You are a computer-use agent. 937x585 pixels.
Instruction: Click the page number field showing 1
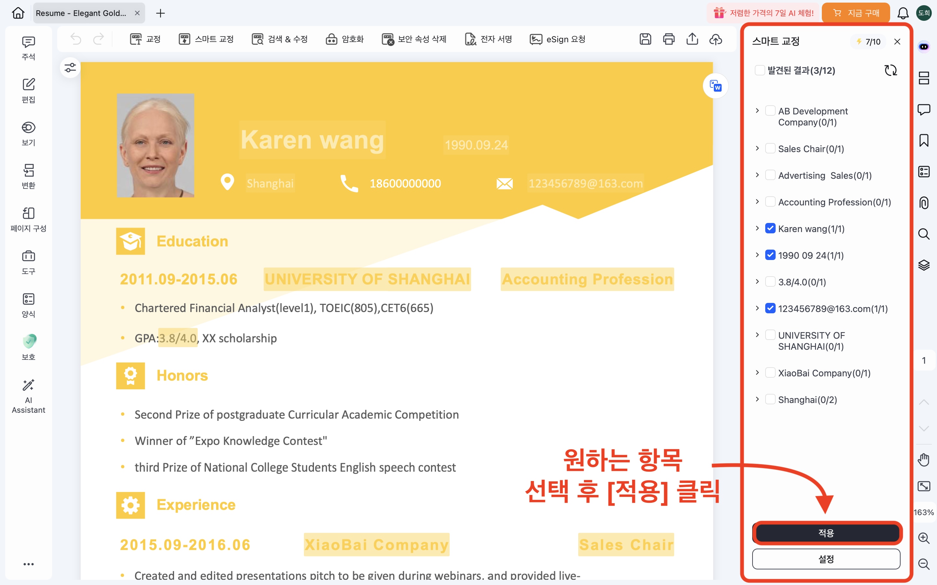click(x=924, y=361)
